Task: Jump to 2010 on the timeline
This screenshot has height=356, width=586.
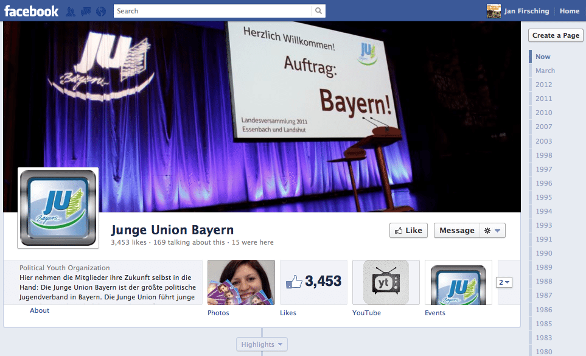Action: pyautogui.click(x=544, y=113)
